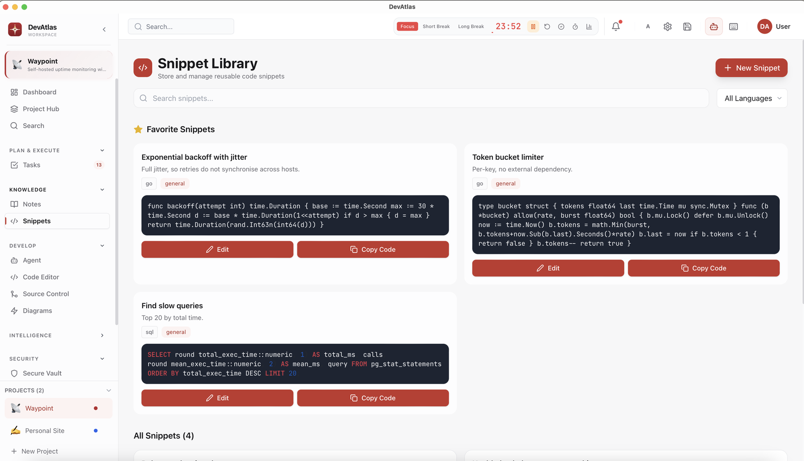Viewport: 804px width, 461px height.
Task: Click the DevAtlas logo icon
Action: [x=15, y=30]
